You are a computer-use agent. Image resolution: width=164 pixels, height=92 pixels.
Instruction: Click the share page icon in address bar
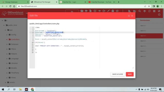pyautogui.click(x=145, y=6)
